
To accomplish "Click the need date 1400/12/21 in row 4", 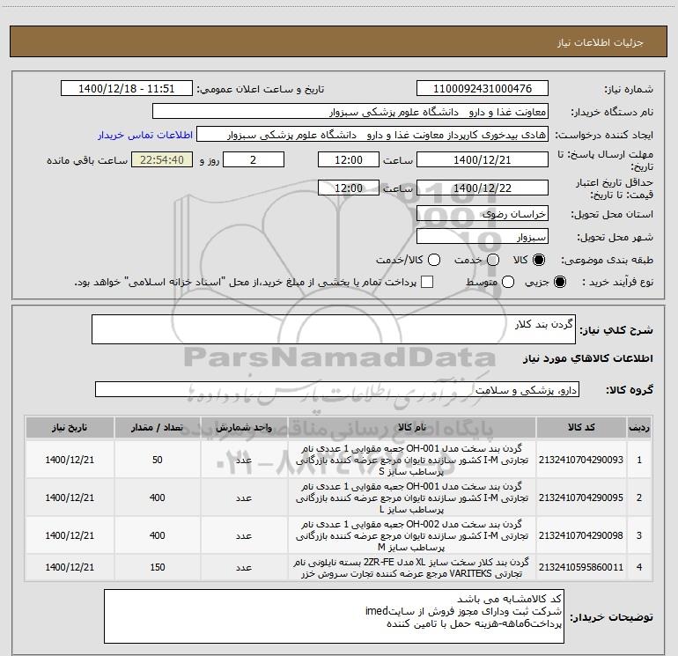I will pyautogui.click(x=70, y=567).
